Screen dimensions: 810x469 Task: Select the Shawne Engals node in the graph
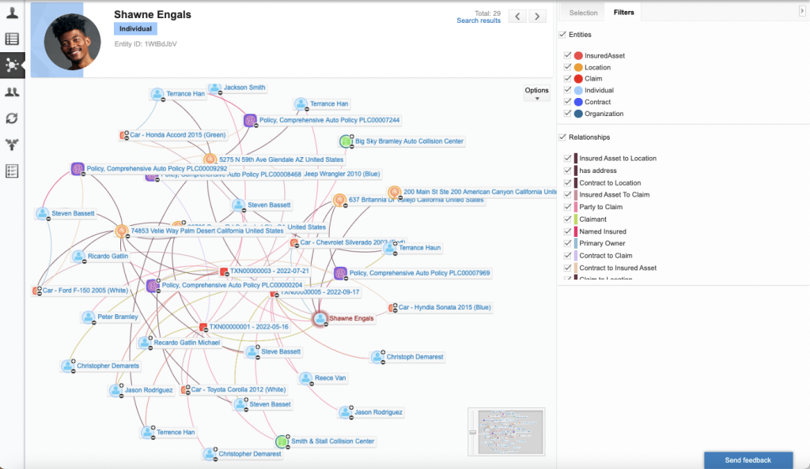(x=319, y=319)
